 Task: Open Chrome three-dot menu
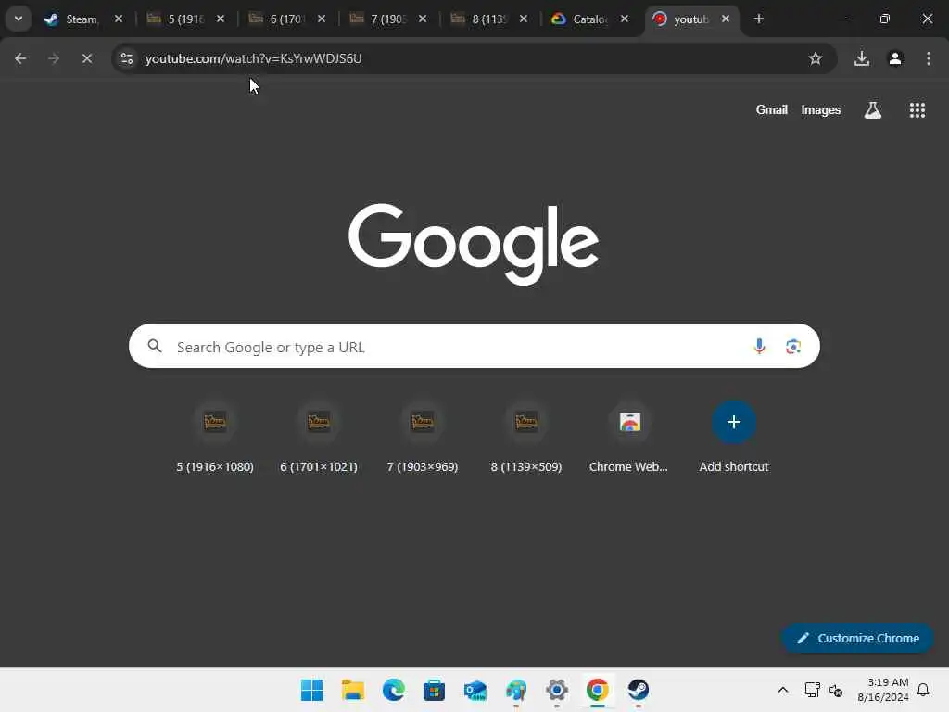tap(929, 58)
